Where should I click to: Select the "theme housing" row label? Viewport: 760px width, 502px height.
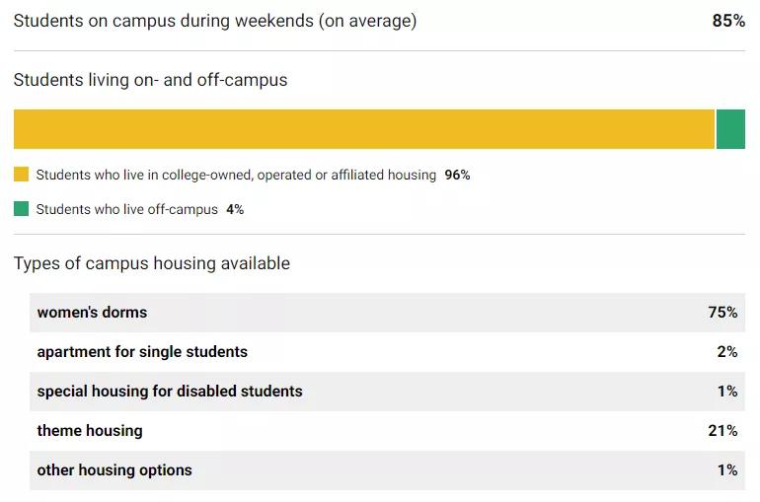point(90,431)
